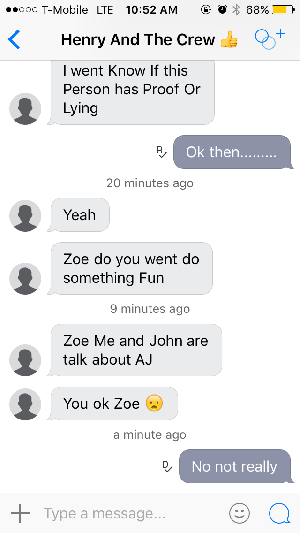Tap the read receipt by "Ok then"
Viewport: 300px width, 533px height.
pos(161,152)
